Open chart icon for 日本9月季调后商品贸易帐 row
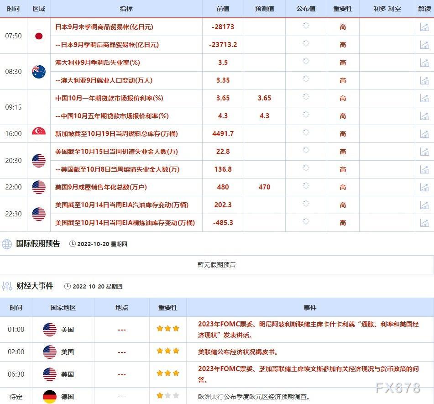The height and width of the screenshot is (404, 434). 424,45
